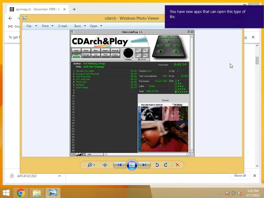Open the Windows Start button

6,193
